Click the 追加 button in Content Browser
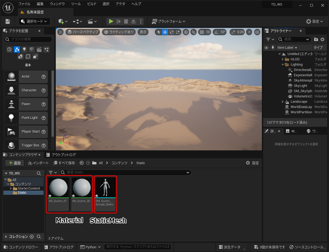The image size is (329, 252). pyautogui.click(x=15, y=163)
